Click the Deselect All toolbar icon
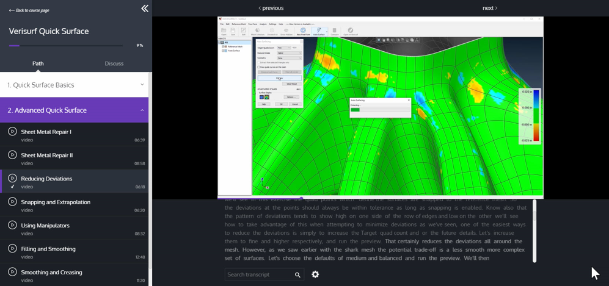This screenshot has height=286, width=609. pos(272,32)
